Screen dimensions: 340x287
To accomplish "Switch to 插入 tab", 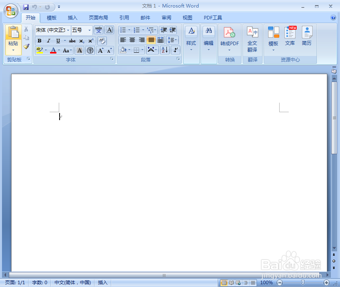I will [x=72, y=18].
